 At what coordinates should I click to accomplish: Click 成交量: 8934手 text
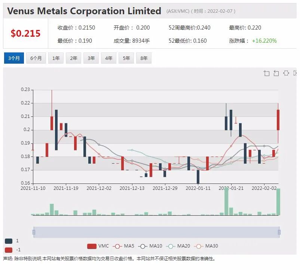click(132, 41)
